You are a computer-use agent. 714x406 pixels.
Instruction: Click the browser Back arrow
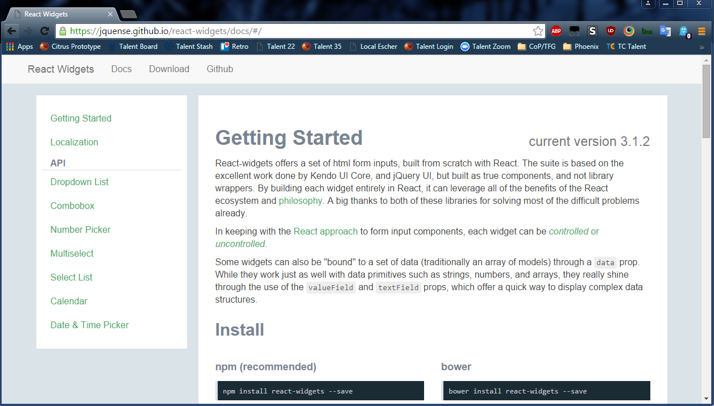click(12, 31)
